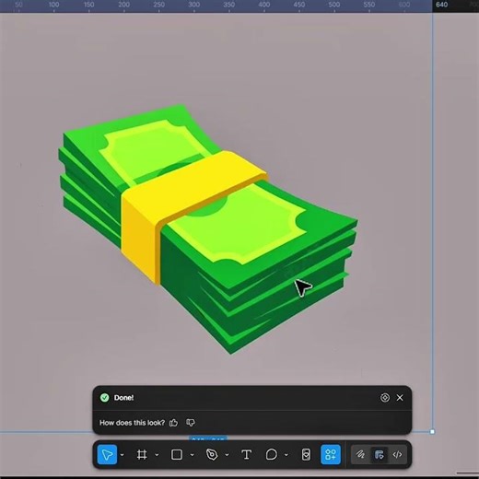Select the Text tool
Viewport: 479px width, 479px height.
pos(247,454)
